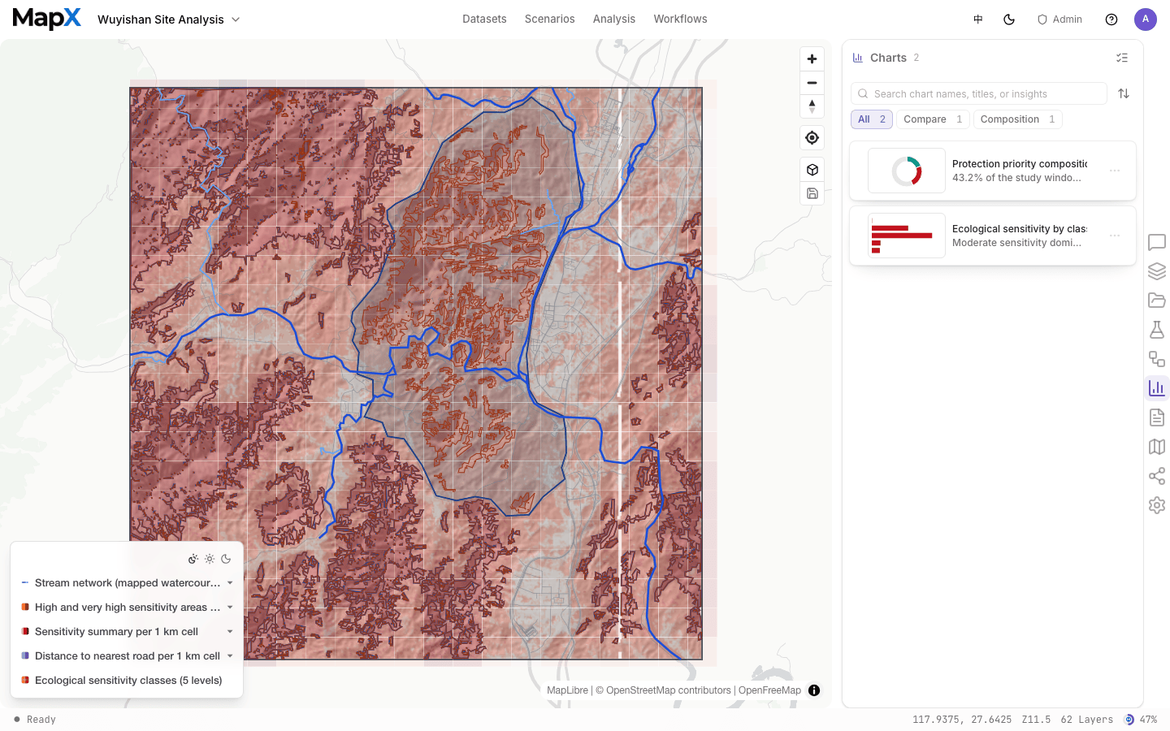Reset map bearing to north
Screen dimensions: 1170x731
pyautogui.click(x=812, y=106)
